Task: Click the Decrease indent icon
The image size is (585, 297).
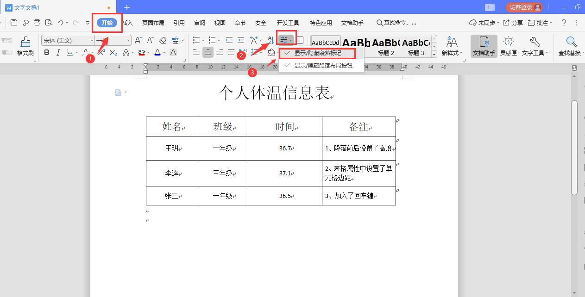Action: pyautogui.click(x=229, y=40)
